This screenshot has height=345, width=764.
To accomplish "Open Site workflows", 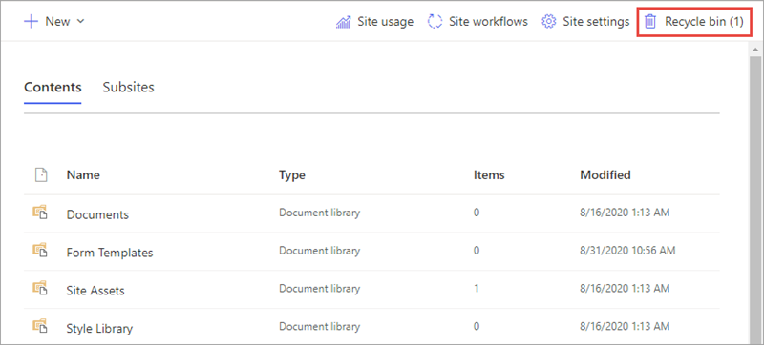I will (x=488, y=22).
